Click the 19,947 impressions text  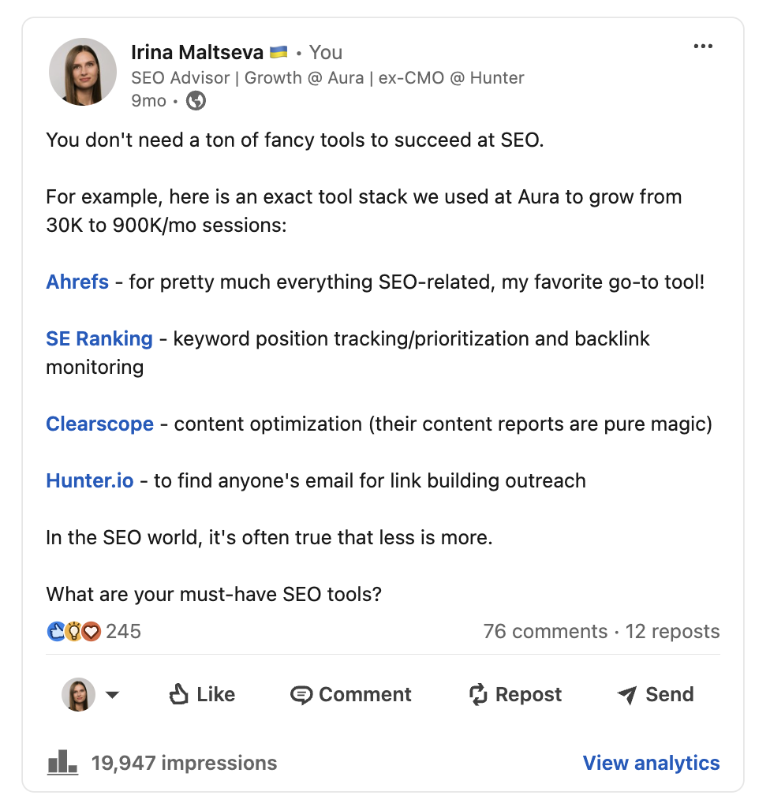(x=184, y=763)
